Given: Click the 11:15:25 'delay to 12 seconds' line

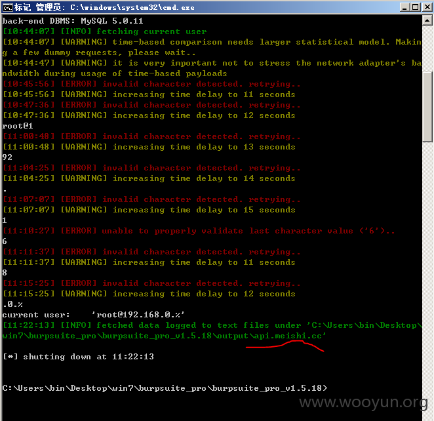Looking at the screenshot, I should (x=149, y=294).
